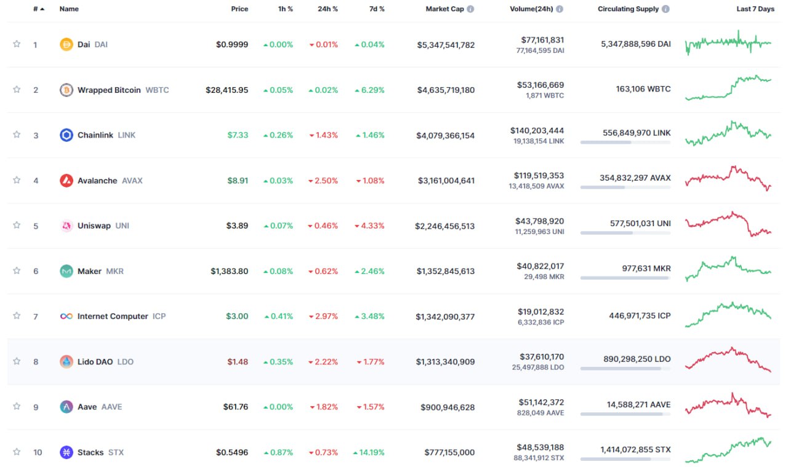Click the Volume(24h) column header
This screenshot has height=467, width=788.
pyautogui.click(x=531, y=9)
